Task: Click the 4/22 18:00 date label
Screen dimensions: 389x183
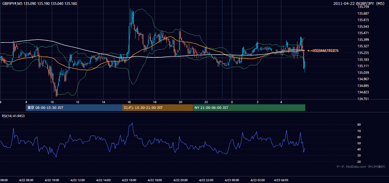Action: coord(155,180)
